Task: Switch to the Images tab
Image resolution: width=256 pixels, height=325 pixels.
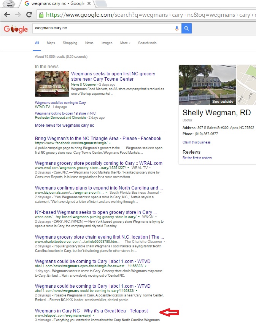Action: click(x=107, y=43)
